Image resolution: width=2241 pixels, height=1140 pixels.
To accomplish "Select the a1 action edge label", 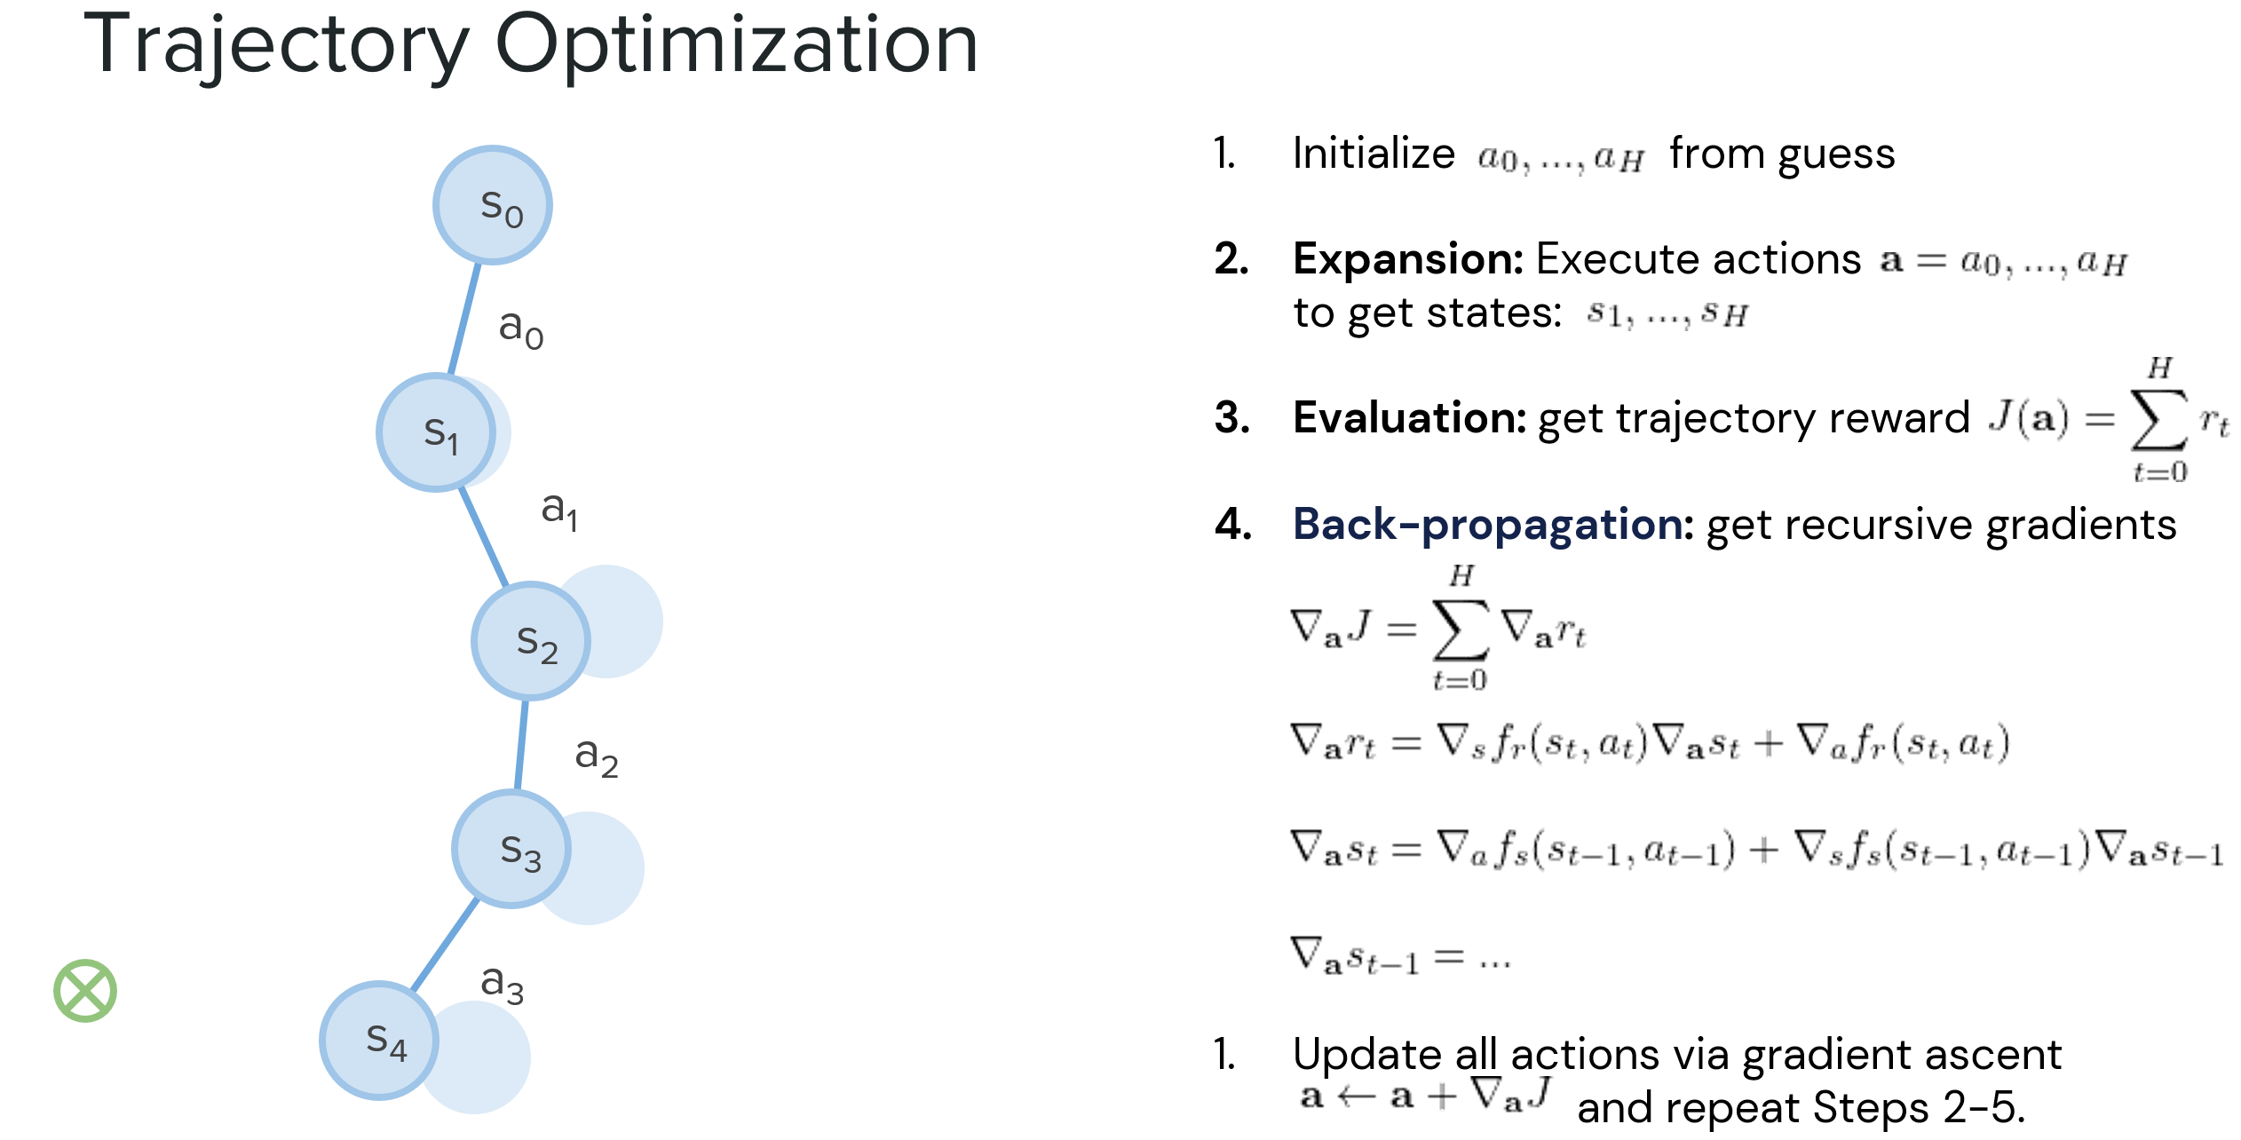I will point(560,510).
